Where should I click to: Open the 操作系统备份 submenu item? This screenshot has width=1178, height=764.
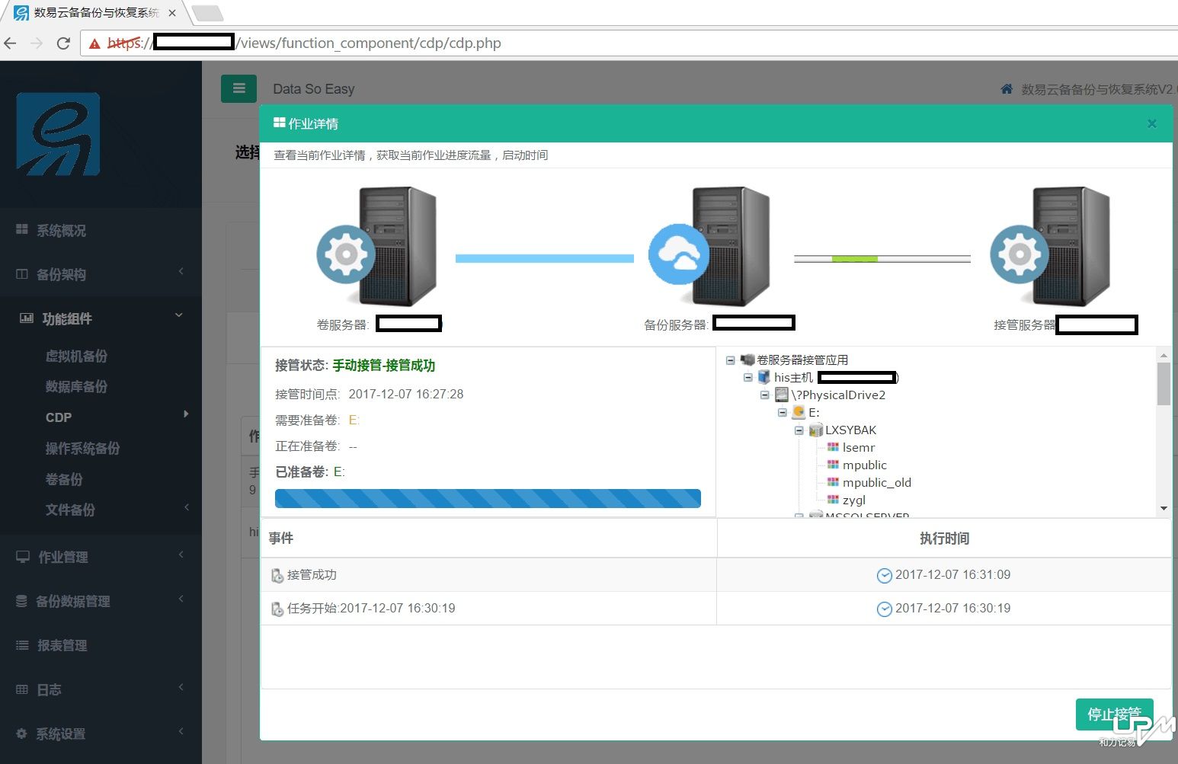82,448
